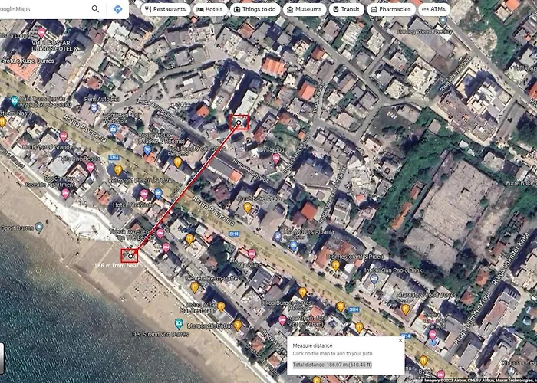537x383 pixels.
Task: Click the search magnifier icon
Action: click(x=95, y=9)
